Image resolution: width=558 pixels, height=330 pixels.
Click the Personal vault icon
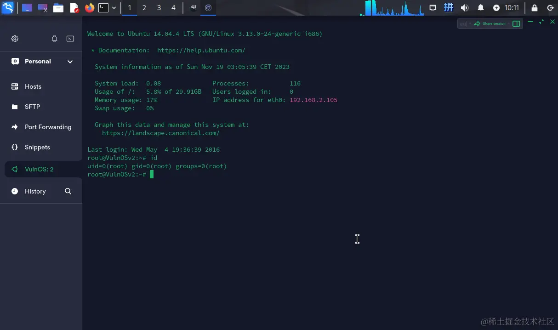click(x=15, y=61)
